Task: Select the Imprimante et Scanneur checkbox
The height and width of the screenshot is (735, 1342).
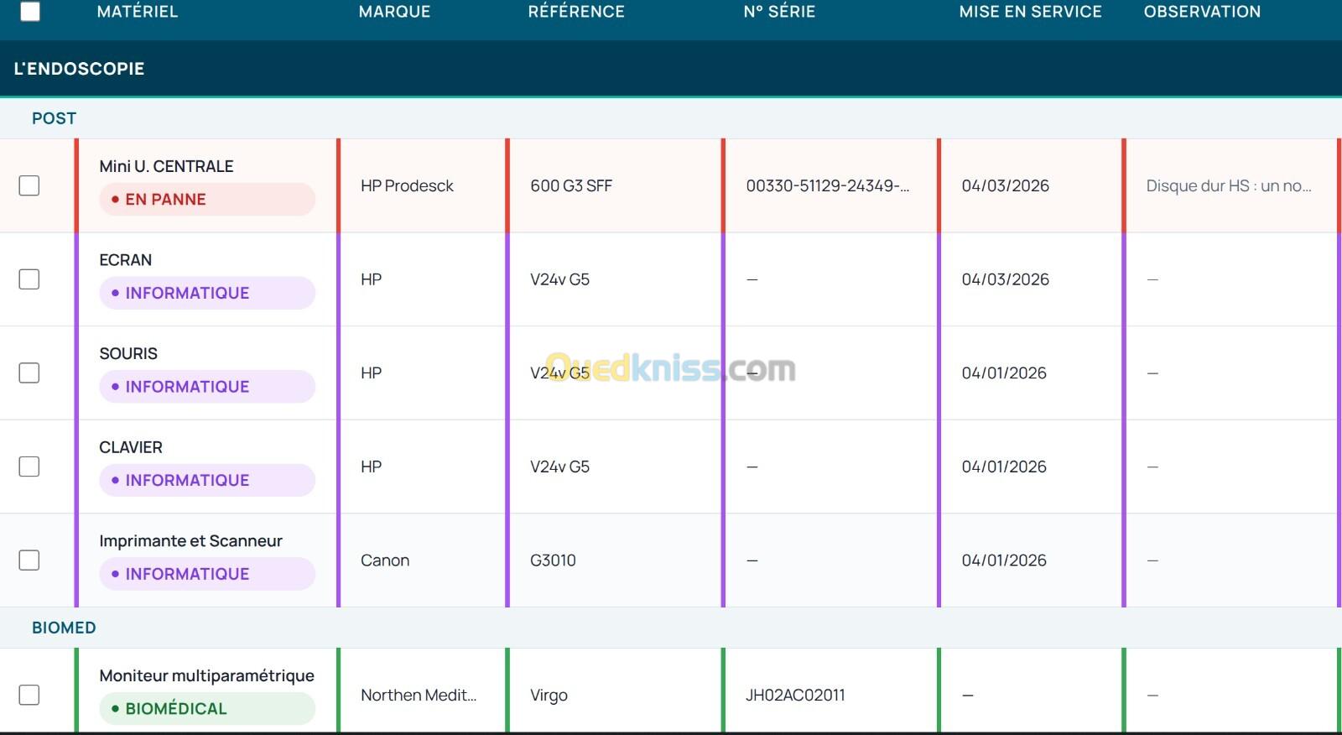Action: tap(29, 560)
